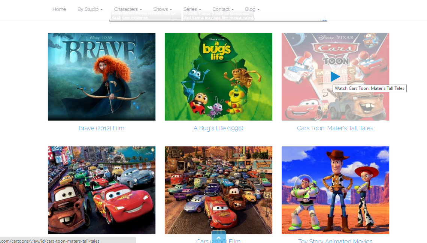This screenshot has height=243, width=427.
Task: Click the ad choices icon on banner
Action: click(324, 18)
